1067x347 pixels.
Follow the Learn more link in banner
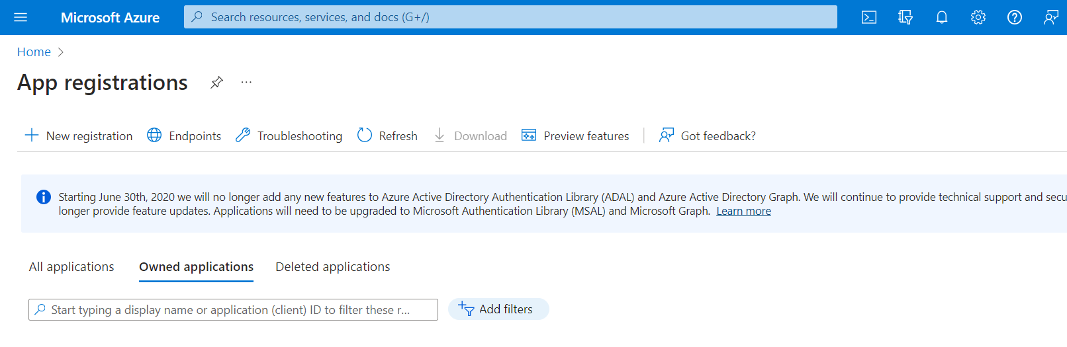pyautogui.click(x=743, y=211)
